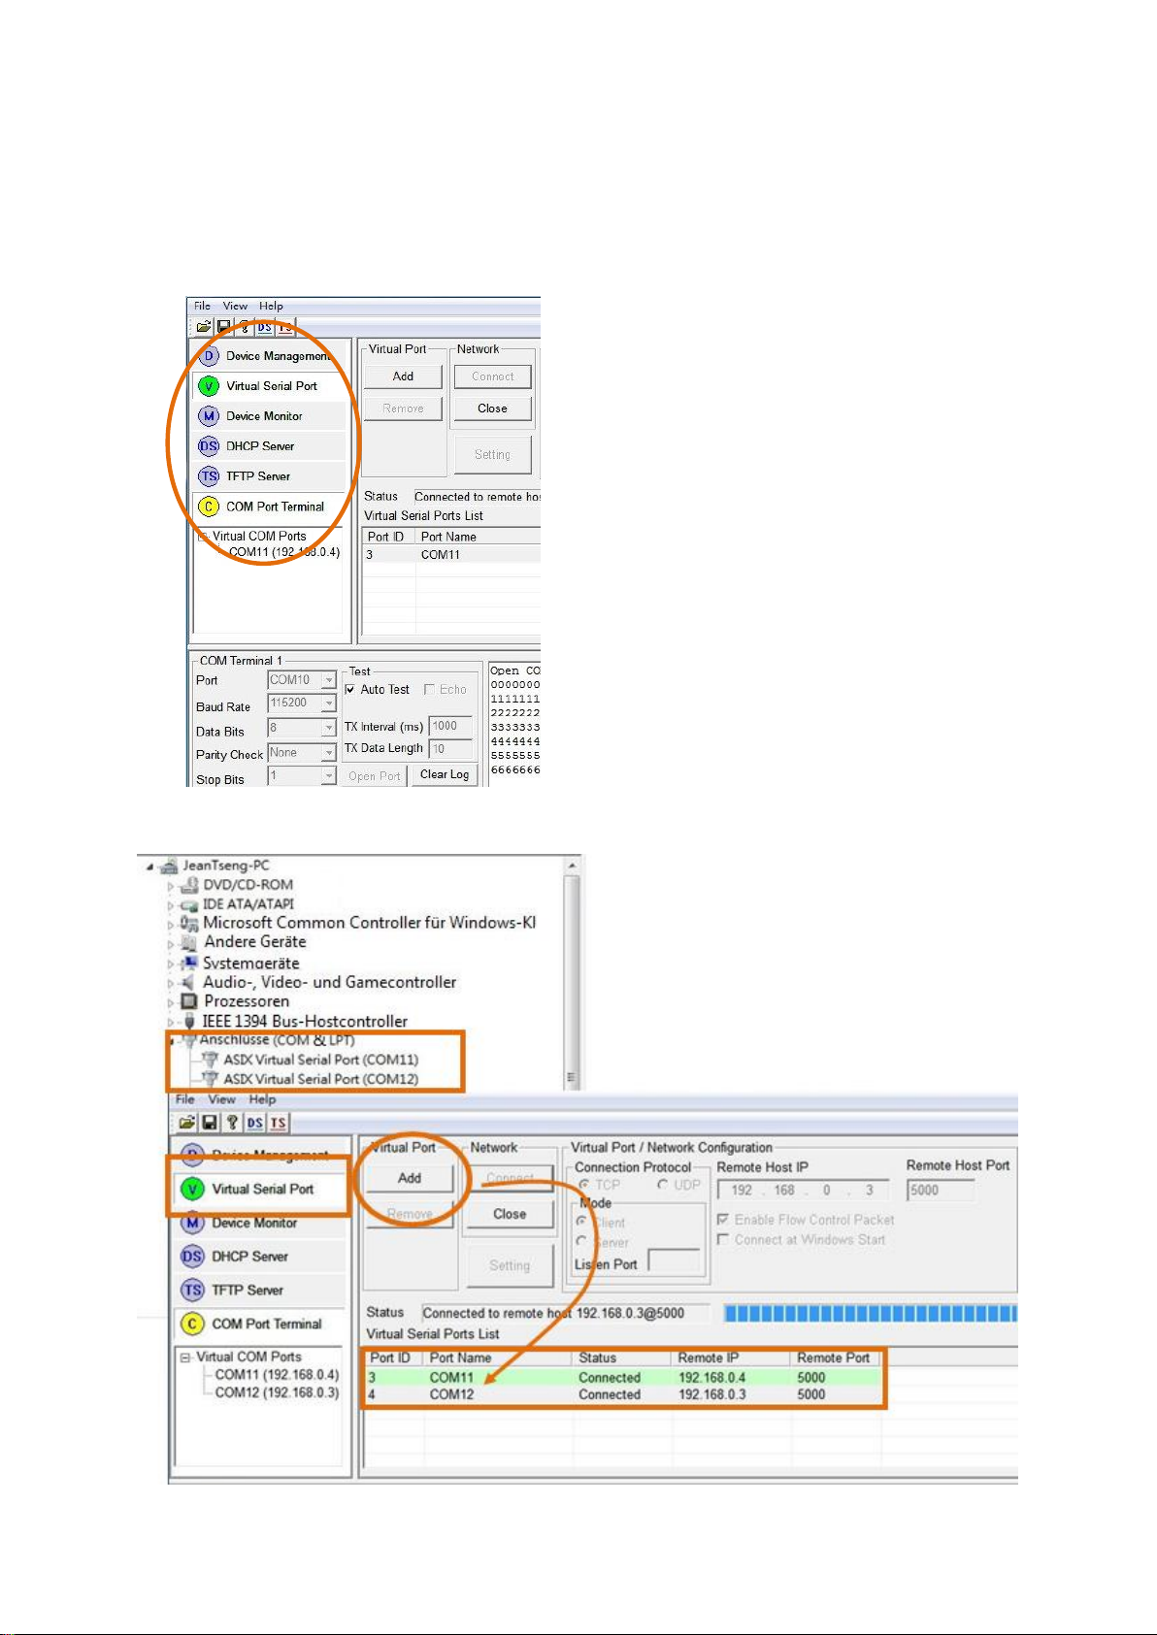This screenshot has width=1157, height=1635.
Task: Expand the DVD/CD-ROM node in Device Manager
Action: click(x=170, y=886)
